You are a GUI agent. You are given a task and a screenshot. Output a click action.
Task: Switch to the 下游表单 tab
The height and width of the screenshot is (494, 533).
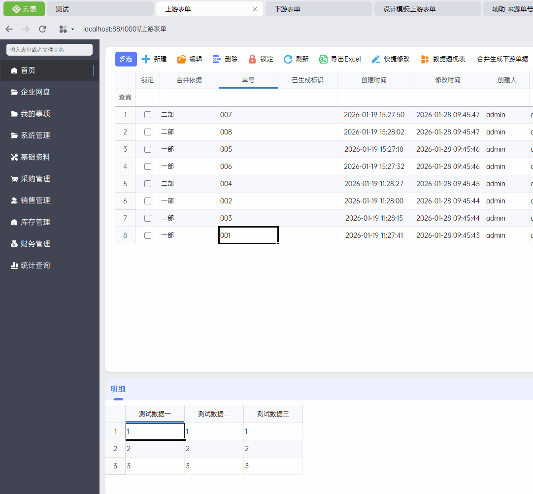pyautogui.click(x=319, y=9)
